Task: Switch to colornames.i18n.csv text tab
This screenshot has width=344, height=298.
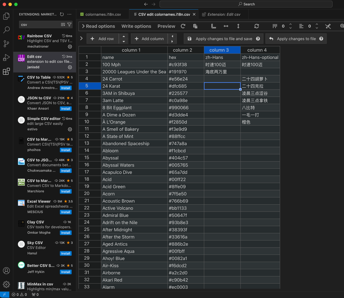Action: coord(103,14)
